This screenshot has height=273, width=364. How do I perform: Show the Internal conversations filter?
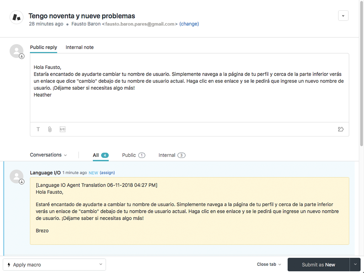coord(172,155)
